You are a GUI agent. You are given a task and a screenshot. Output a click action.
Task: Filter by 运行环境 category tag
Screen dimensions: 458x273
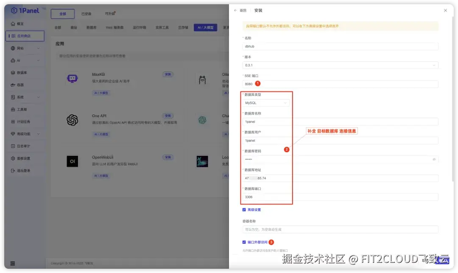point(140,28)
